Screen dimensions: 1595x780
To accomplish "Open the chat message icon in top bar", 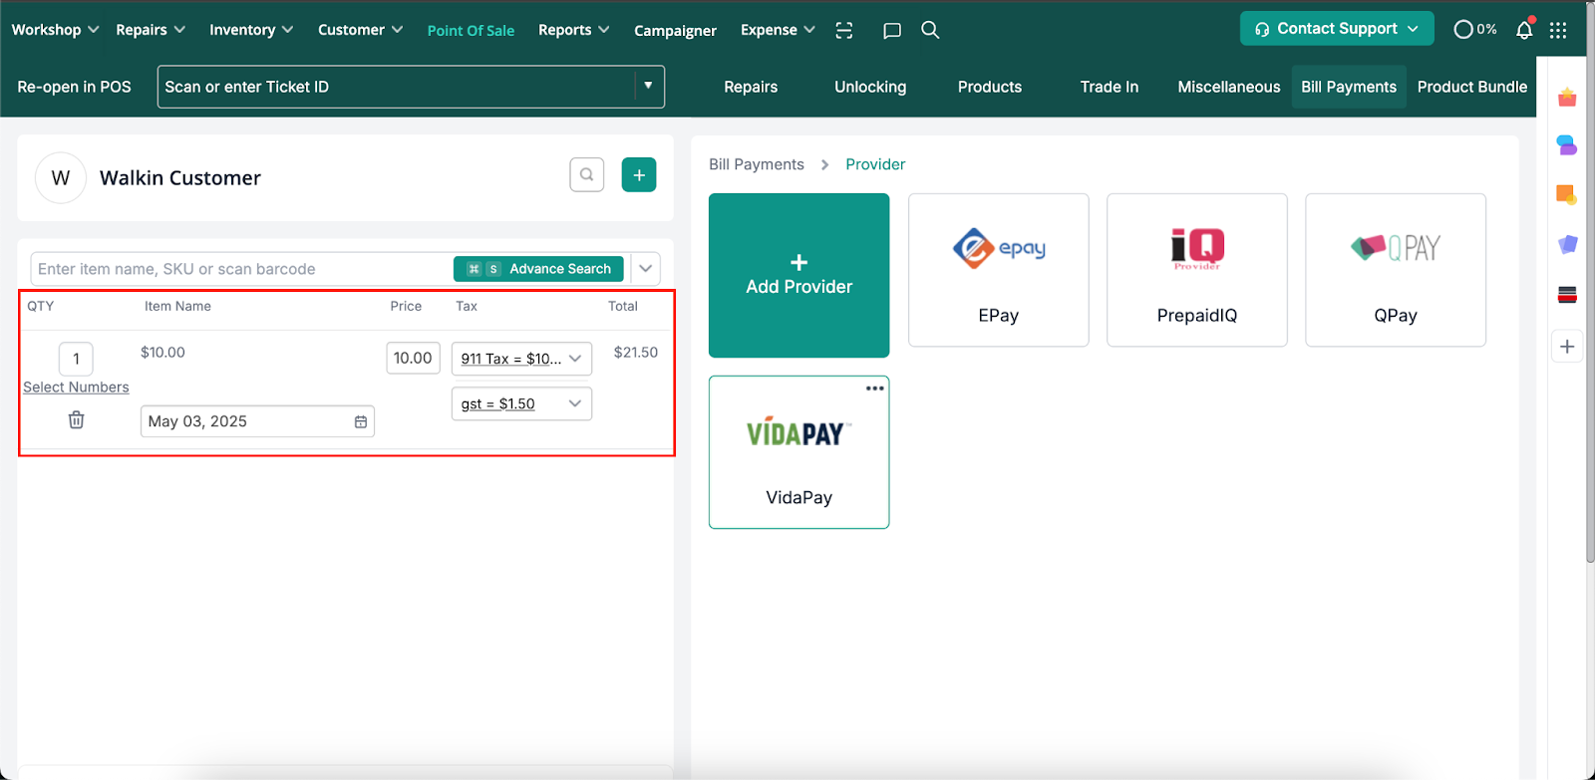I will pyautogui.click(x=892, y=30).
